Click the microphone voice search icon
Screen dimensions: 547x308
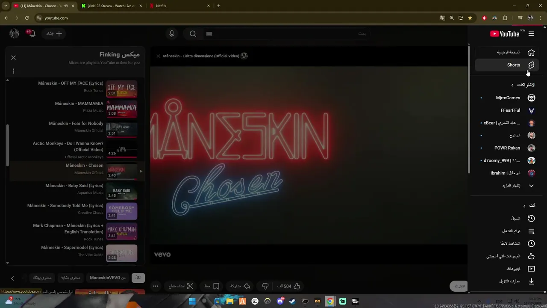(x=172, y=34)
